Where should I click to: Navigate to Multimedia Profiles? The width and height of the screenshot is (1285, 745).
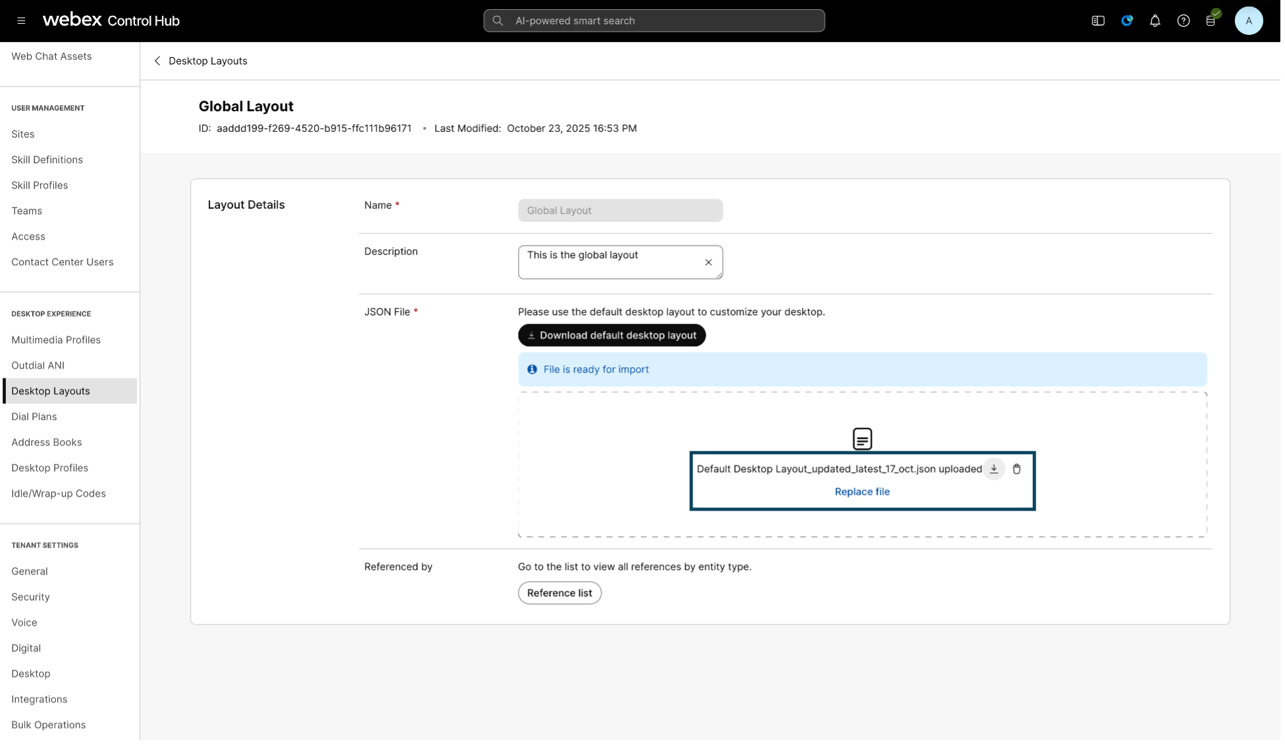(55, 340)
